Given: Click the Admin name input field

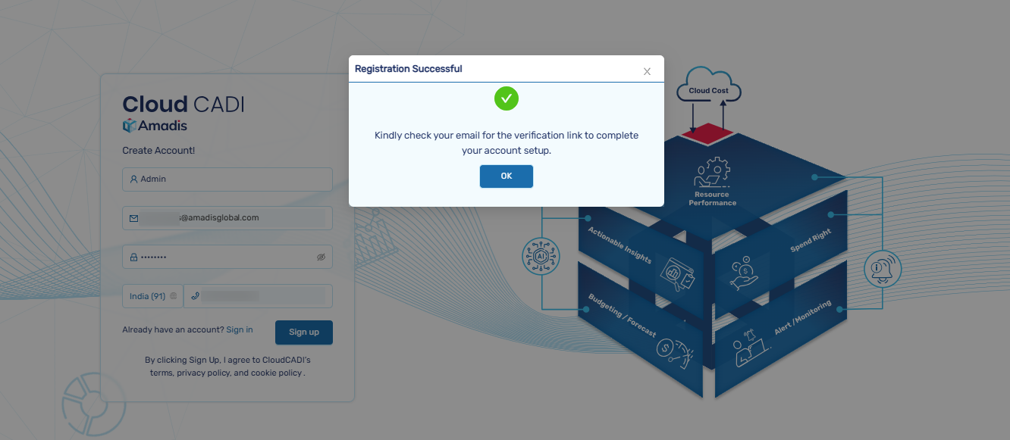Looking at the screenshot, I should point(227,179).
